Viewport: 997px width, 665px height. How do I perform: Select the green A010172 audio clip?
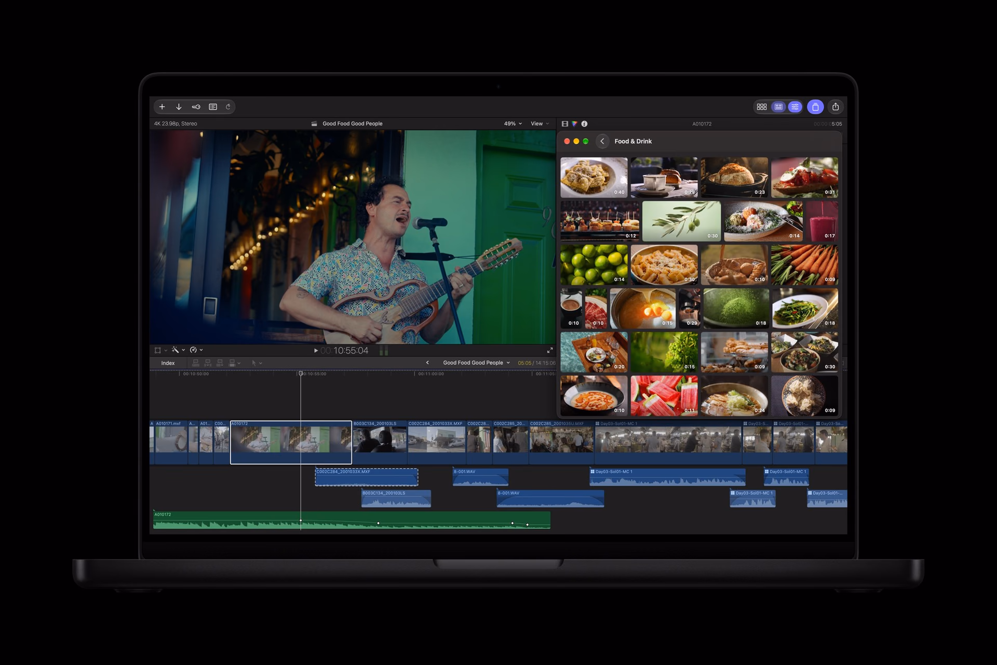(352, 520)
